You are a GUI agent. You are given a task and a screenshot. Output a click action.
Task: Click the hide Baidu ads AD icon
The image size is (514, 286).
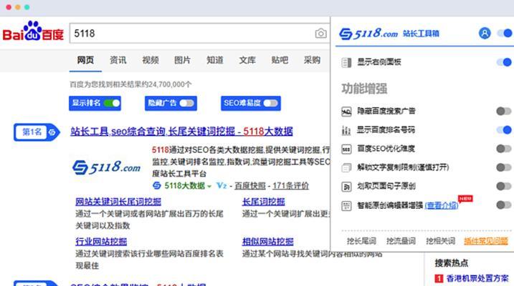tap(346, 111)
